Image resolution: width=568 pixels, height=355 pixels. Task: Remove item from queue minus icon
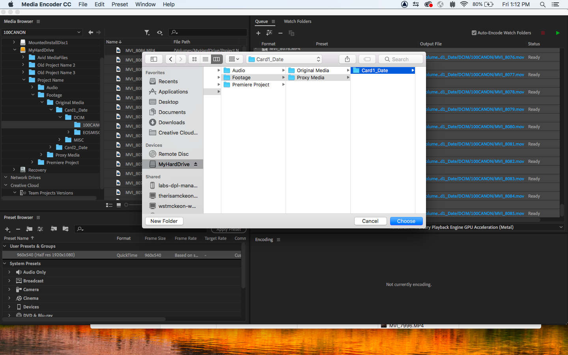[280, 33]
